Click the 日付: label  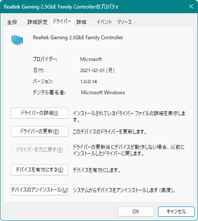39,70
